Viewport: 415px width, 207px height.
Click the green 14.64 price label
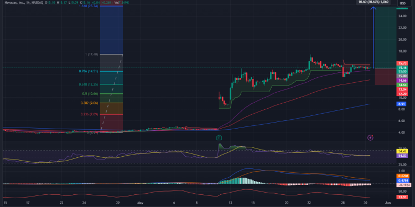[x=402, y=85]
